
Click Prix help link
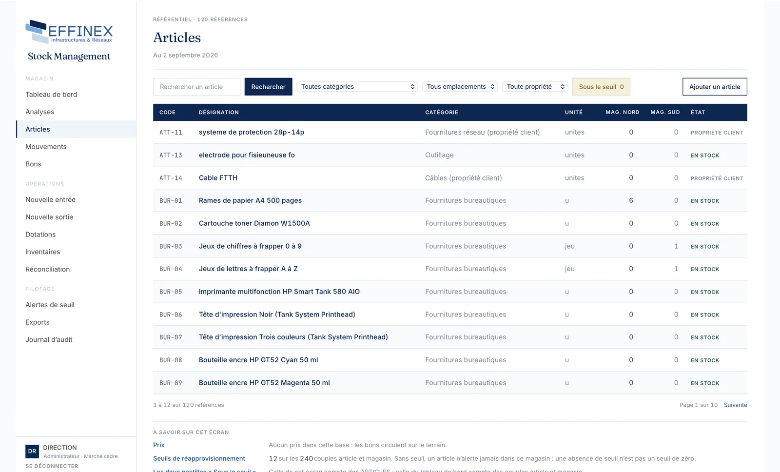(159, 445)
